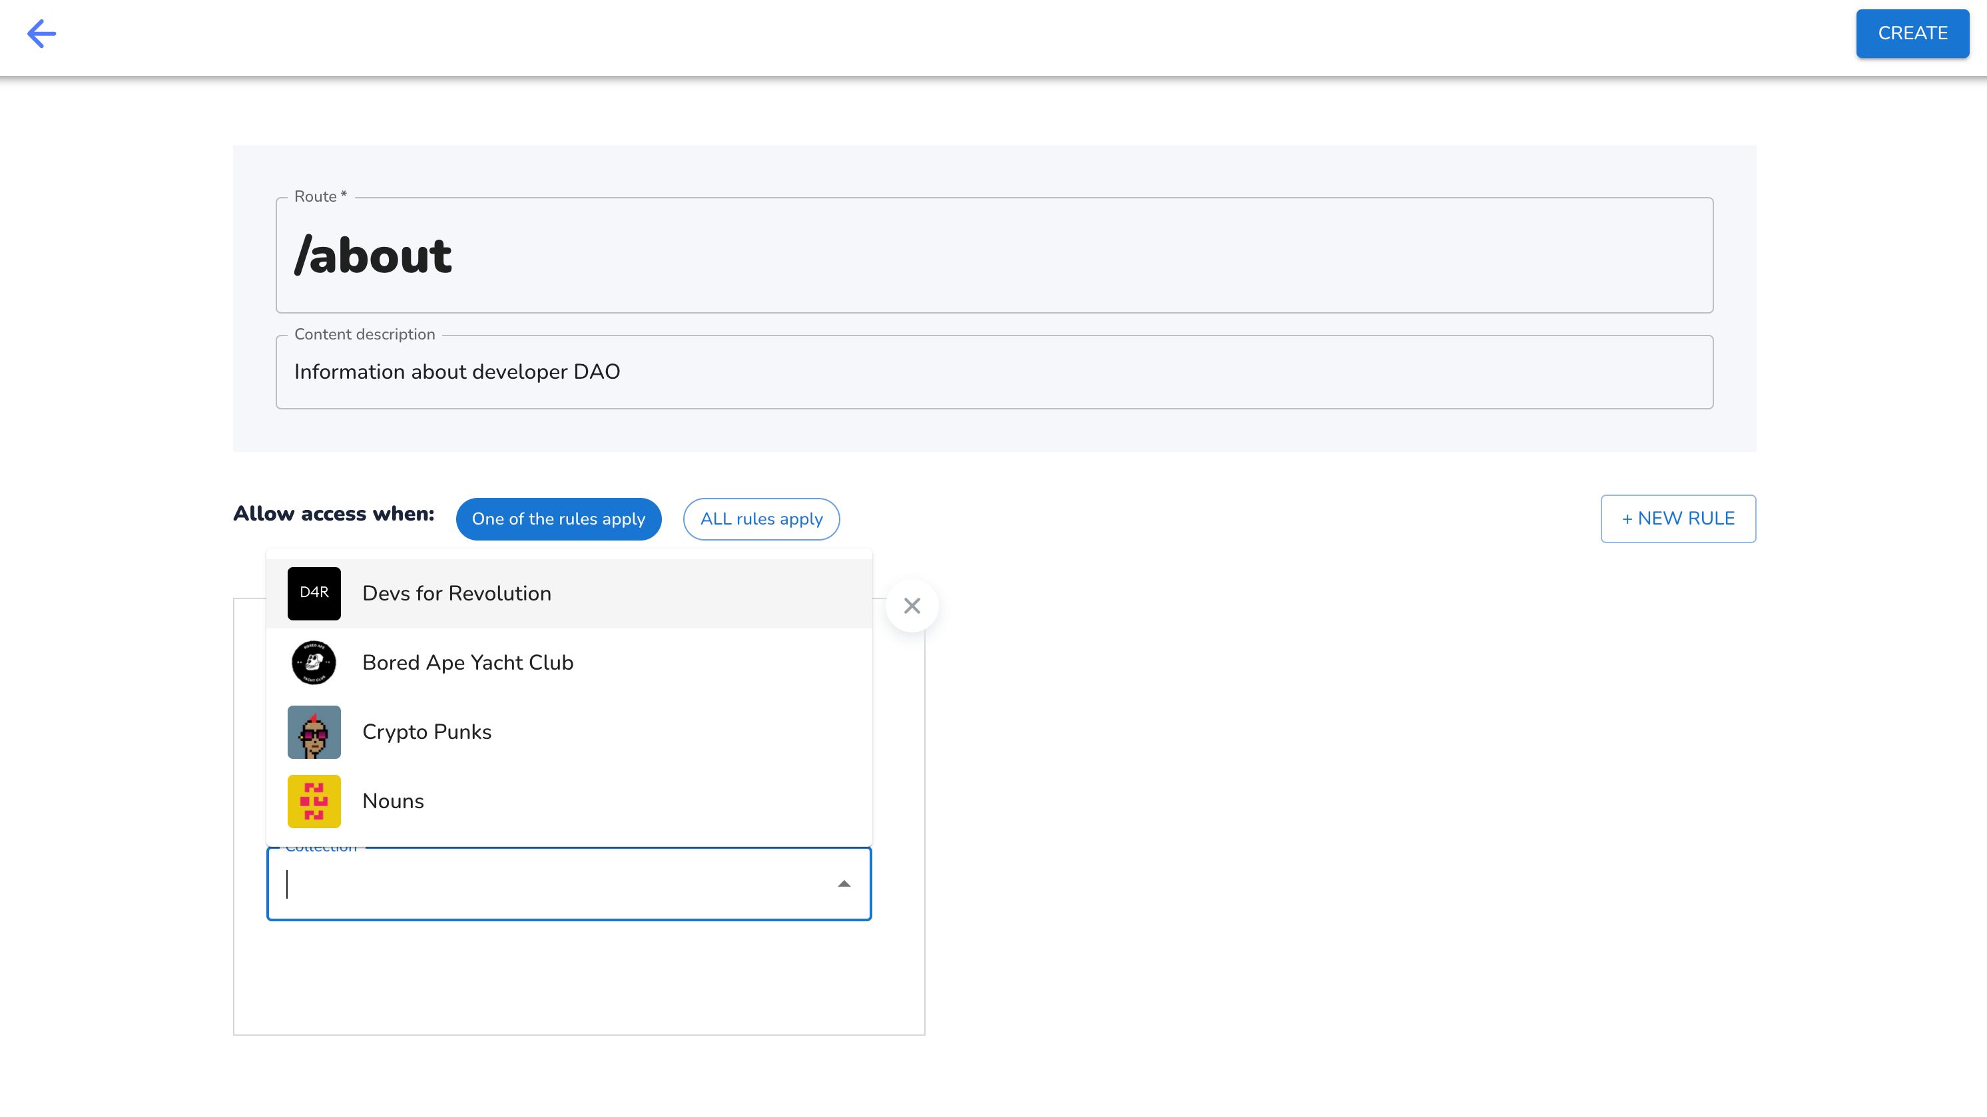Viewport: 1987px width, 1117px height.
Task: Remove the rule with the X button
Action: 912,606
